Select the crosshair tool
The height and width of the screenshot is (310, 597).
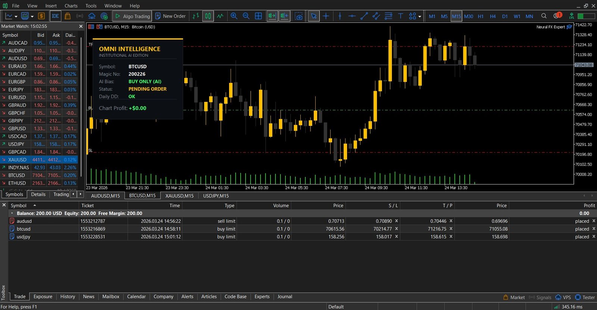pos(326,16)
